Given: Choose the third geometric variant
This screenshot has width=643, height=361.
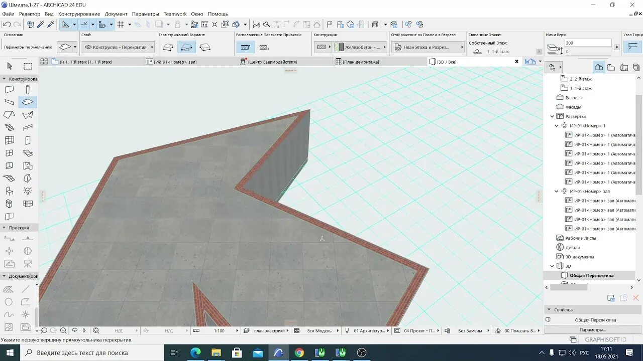Looking at the screenshot, I should tap(205, 47).
